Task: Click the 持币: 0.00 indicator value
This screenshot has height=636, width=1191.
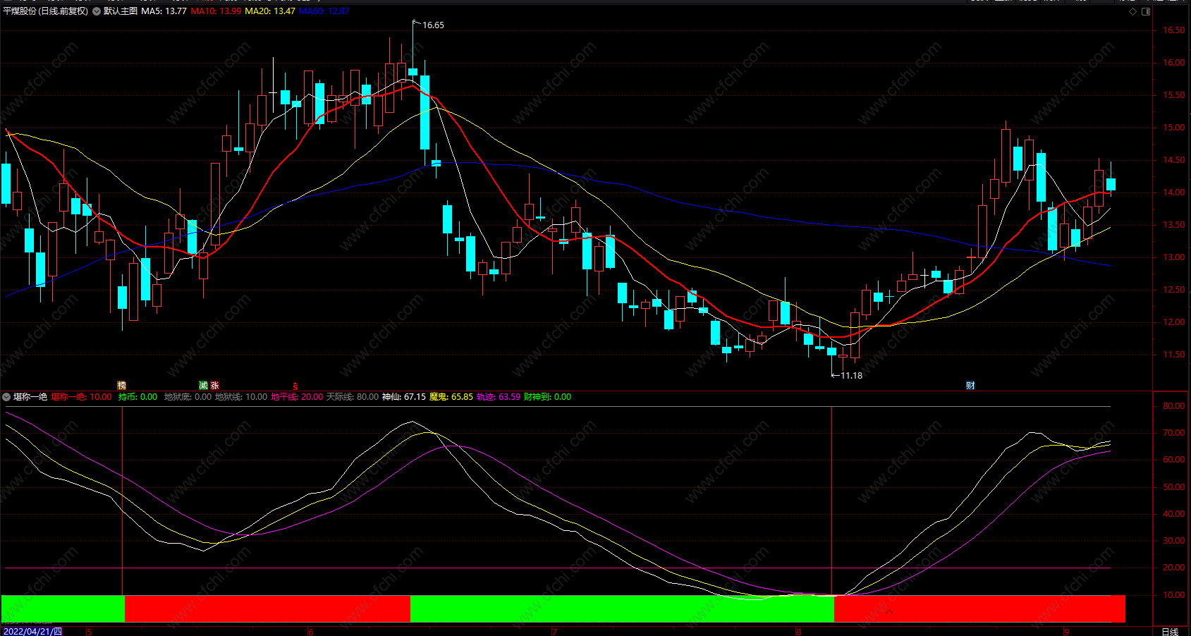Action: pyautogui.click(x=138, y=397)
